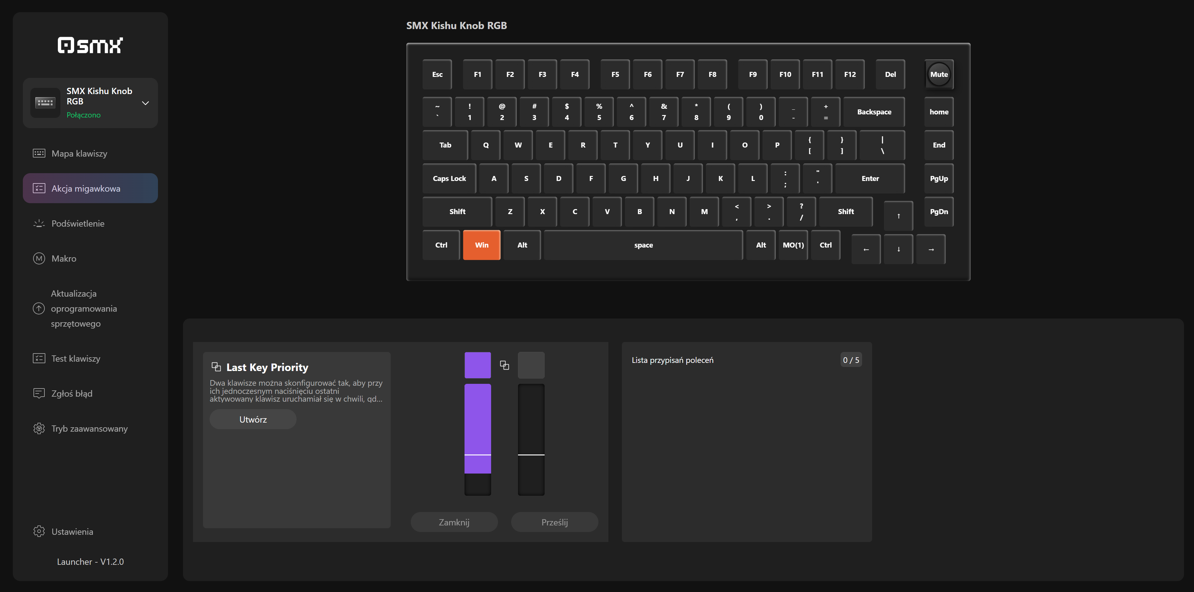Select the highlighted Win key
1194x592 pixels.
click(x=481, y=245)
